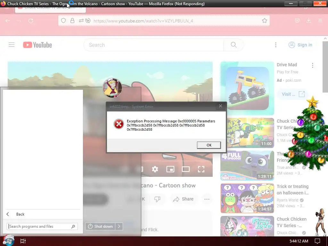The image size is (328, 246).
Task: Open Drive Mad ad options menu
Action: coord(313,65)
